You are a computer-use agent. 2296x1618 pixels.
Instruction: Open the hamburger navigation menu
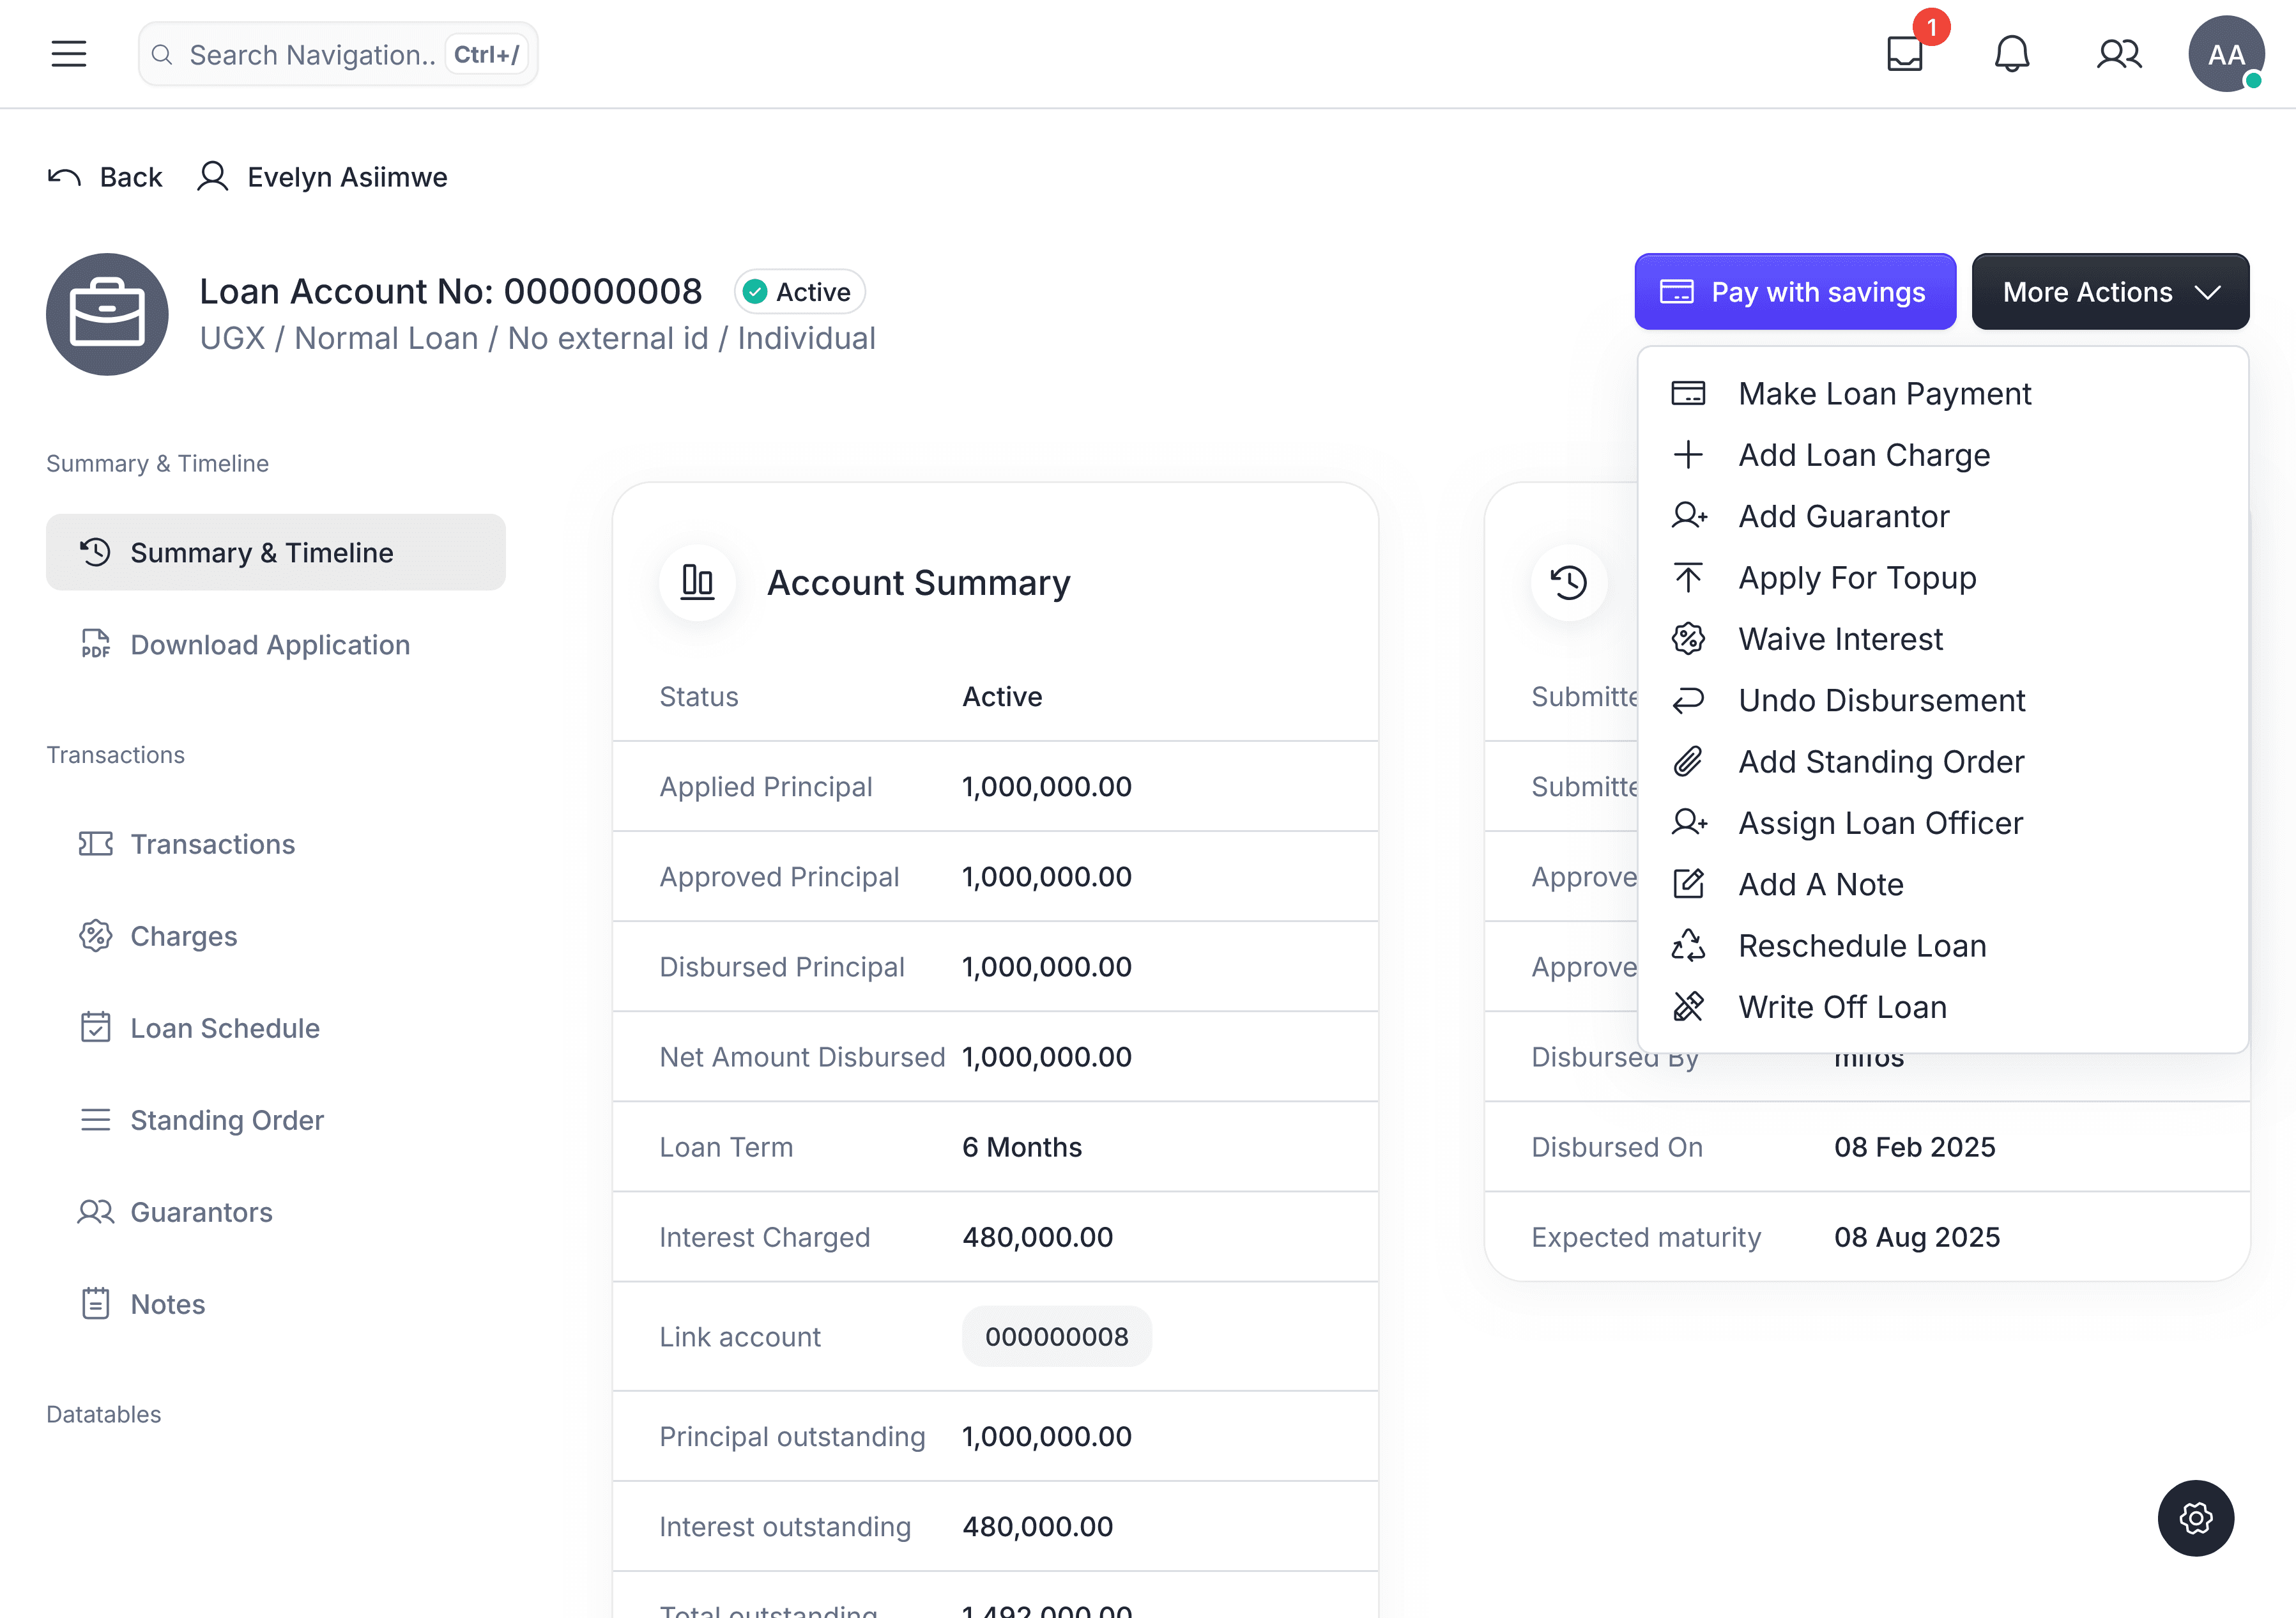pos(69,54)
